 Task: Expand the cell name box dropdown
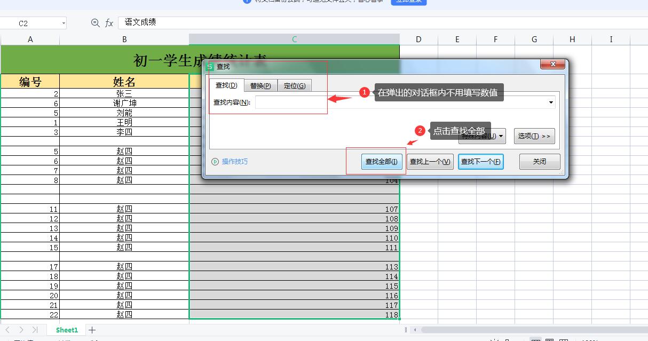(x=64, y=23)
